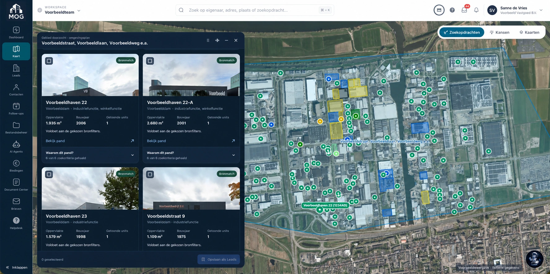Switch to the Kansen tab
The image size is (550, 274).
pos(499,32)
